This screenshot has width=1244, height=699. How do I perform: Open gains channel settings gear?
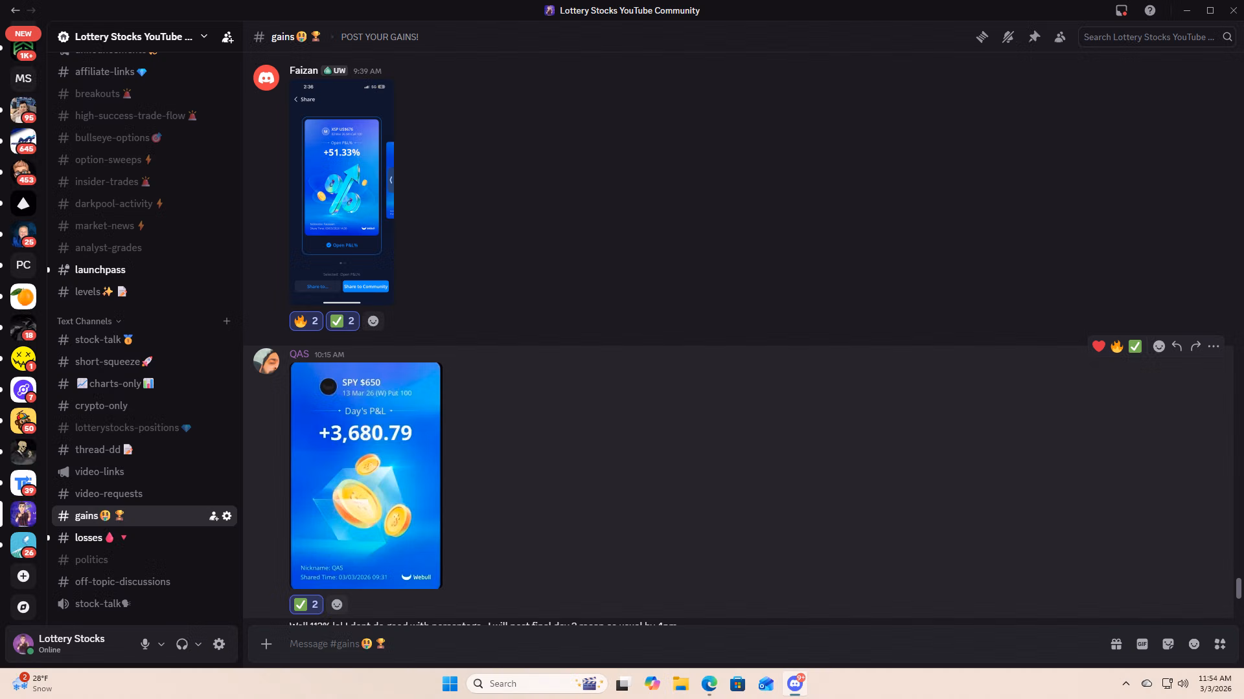pyautogui.click(x=227, y=516)
